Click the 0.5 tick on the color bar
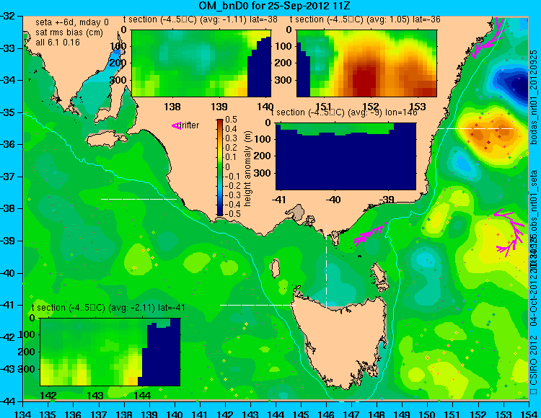541x418 pixels. coord(231,119)
